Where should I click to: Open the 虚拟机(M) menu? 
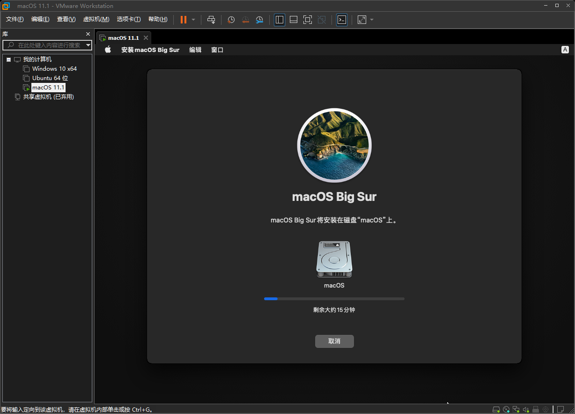pyautogui.click(x=96, y=19)
